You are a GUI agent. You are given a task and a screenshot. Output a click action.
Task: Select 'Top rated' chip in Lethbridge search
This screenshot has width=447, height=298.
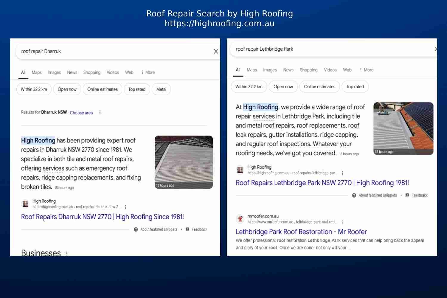[x=355, y=86]
